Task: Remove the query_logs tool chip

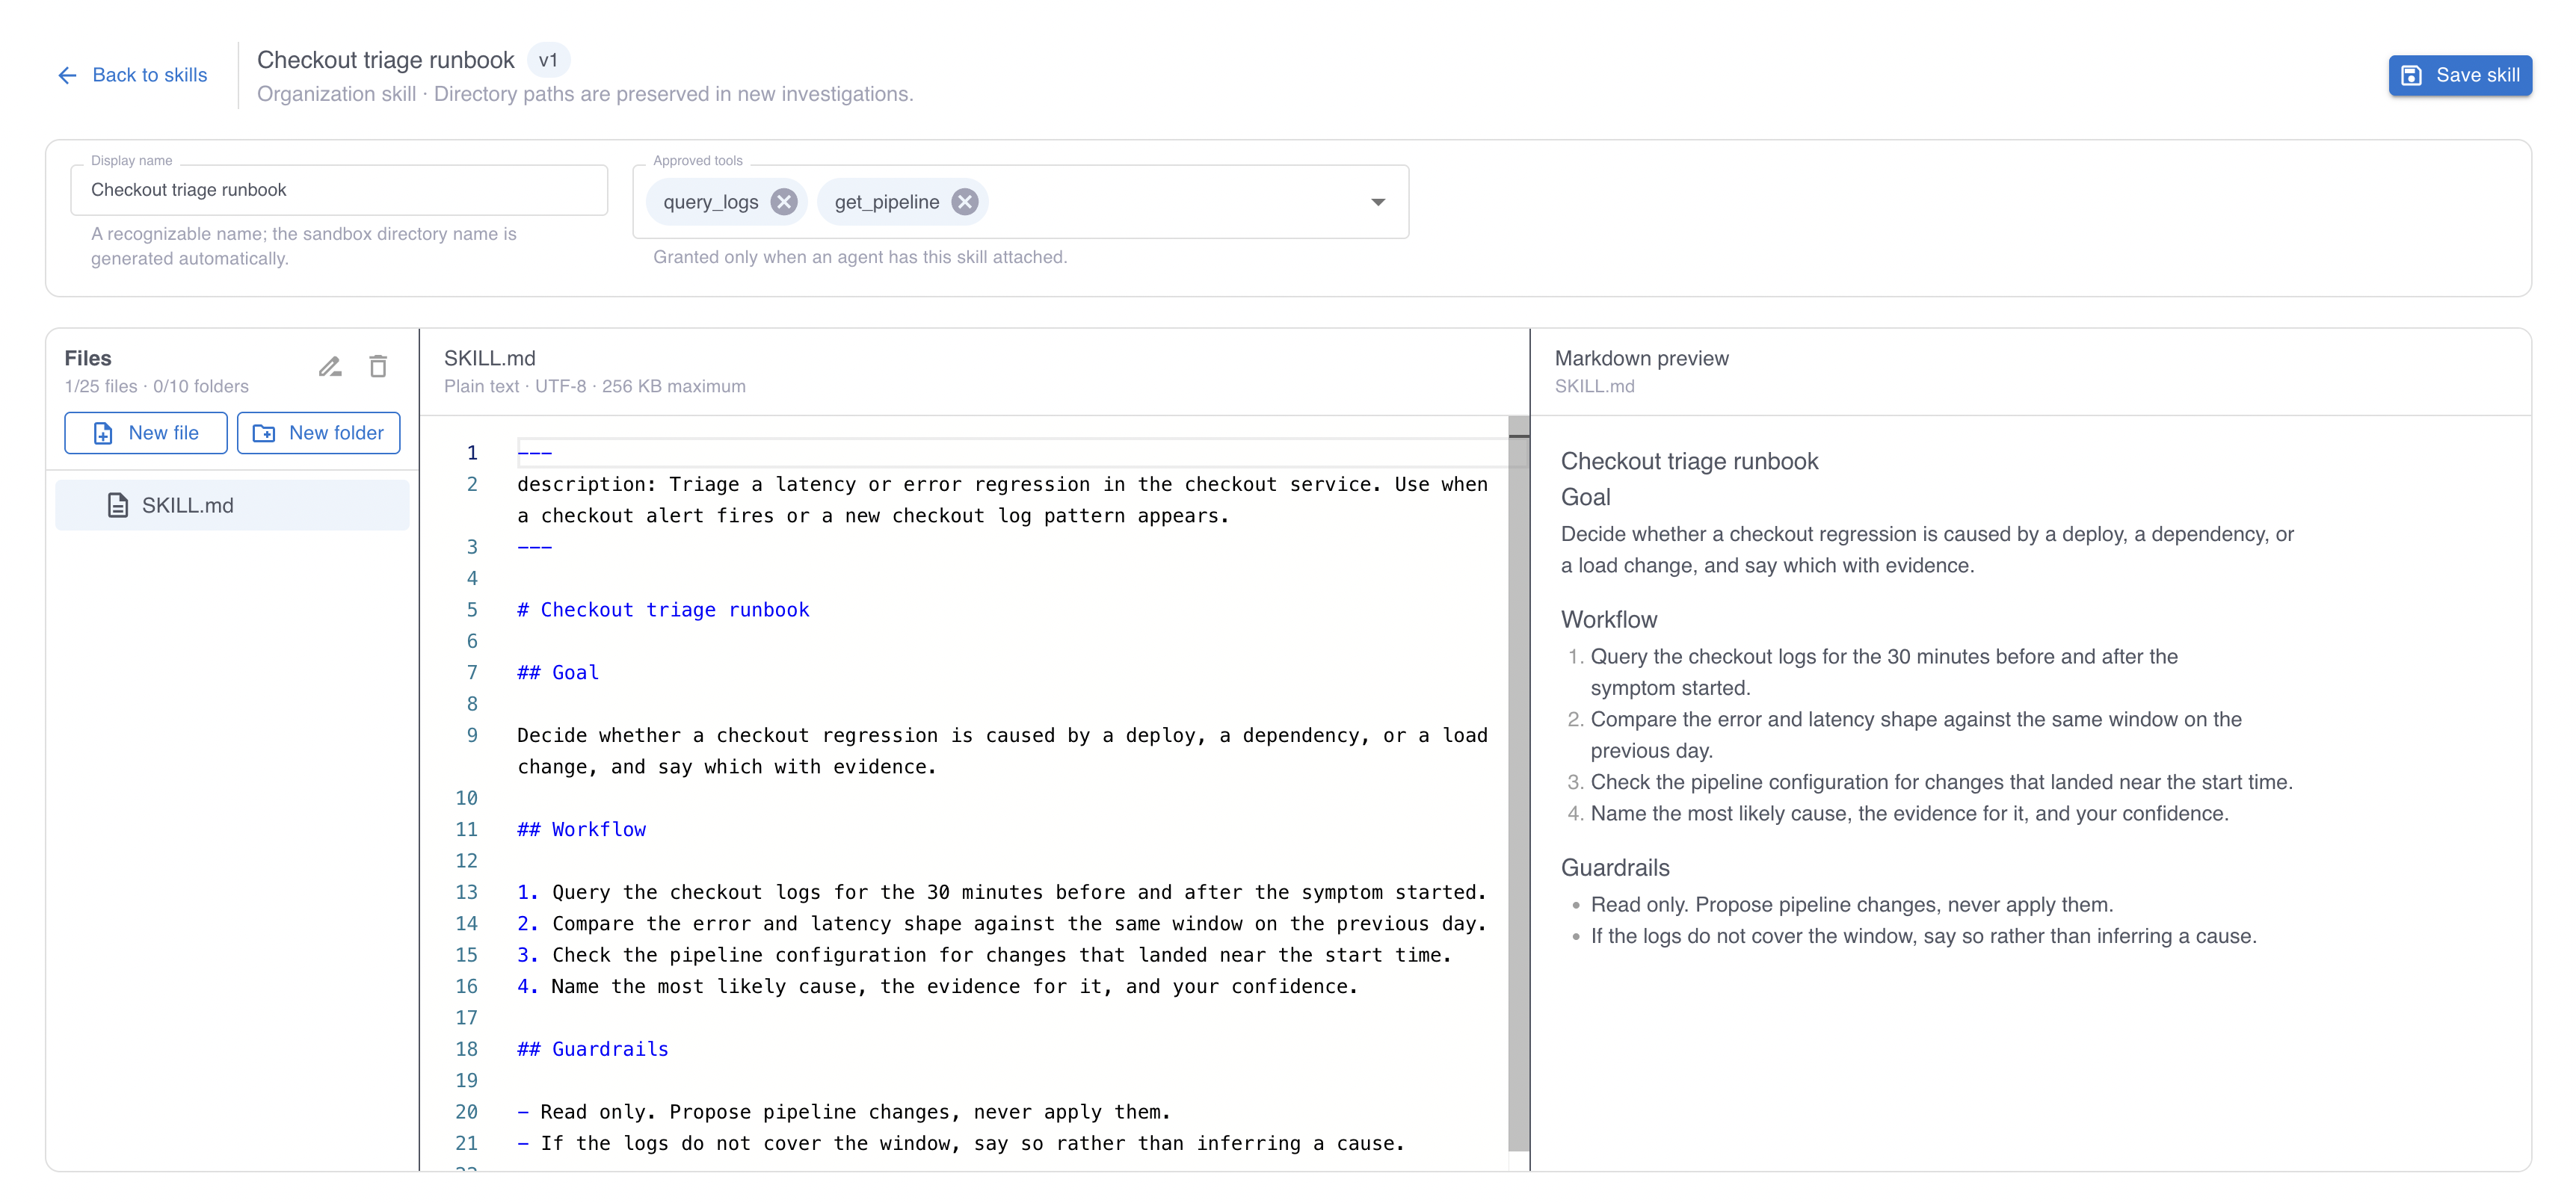Action: pyautogui.click(x=784, y=202)
